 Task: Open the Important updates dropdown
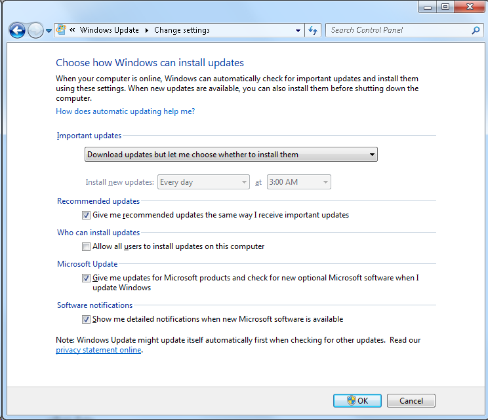click(231, 155)
